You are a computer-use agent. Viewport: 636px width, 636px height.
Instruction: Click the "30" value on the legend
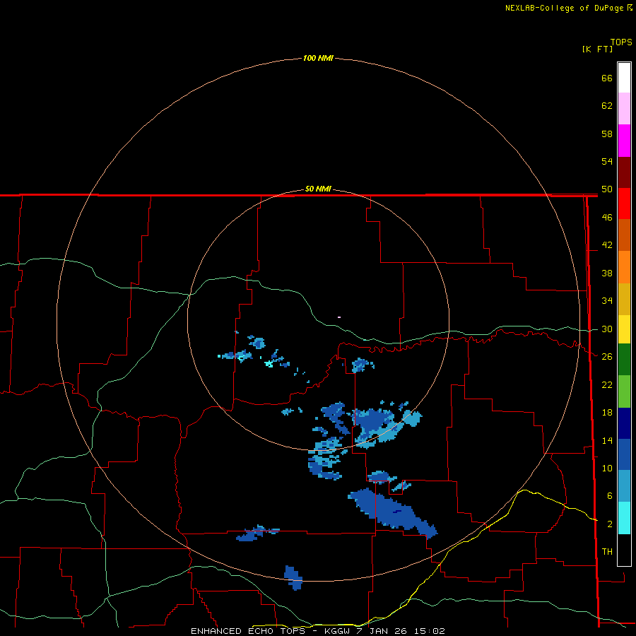point(607,329)
